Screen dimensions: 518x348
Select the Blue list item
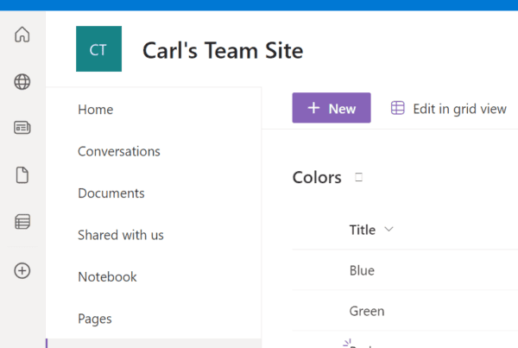[362, 270]
